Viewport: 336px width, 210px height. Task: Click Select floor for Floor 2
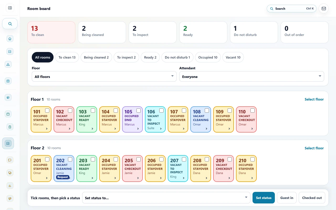coord(314,148)
